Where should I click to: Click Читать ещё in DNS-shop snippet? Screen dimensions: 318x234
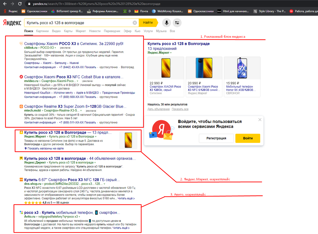click(126, 198)
